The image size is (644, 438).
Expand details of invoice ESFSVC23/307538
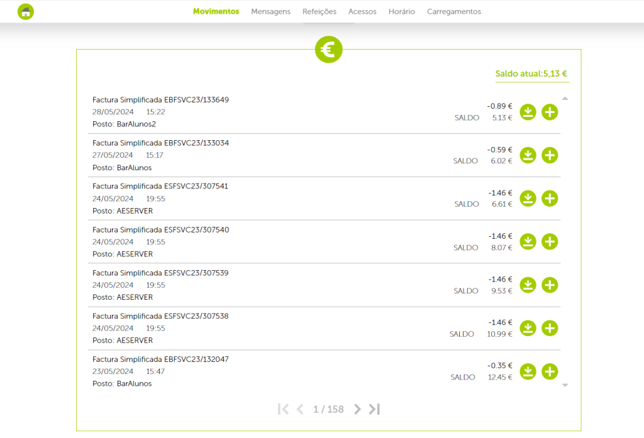click(x=550, y=328)
